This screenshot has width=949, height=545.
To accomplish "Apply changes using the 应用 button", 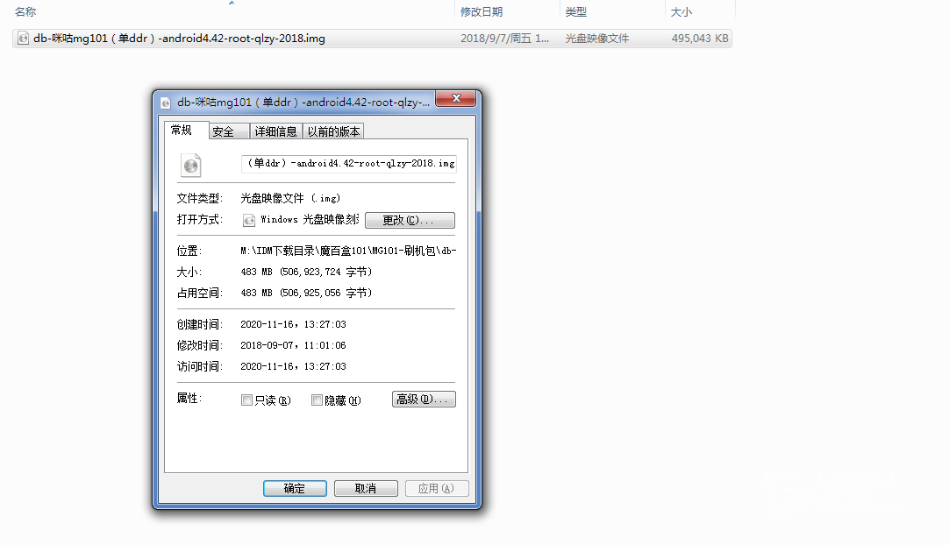I will pyautogui.click(x=437, y=488).
